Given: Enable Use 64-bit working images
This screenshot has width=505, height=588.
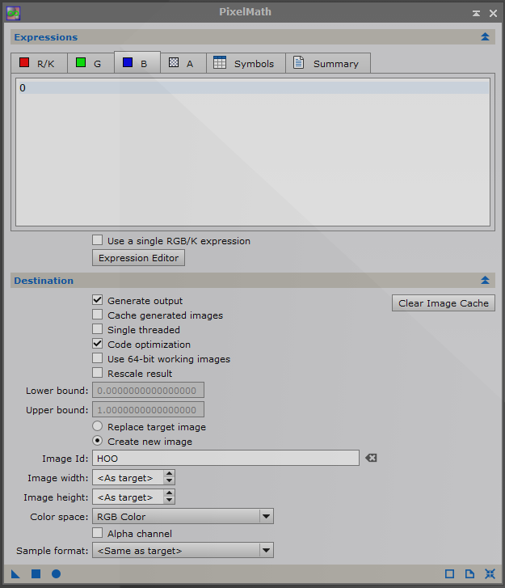Looking at the screenshot, I should pyautogui.click(x=98, y=358).
